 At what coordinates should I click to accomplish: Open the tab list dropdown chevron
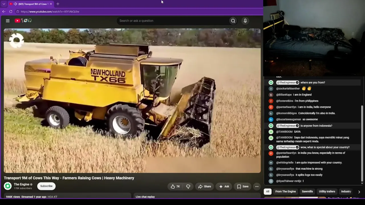4,4
